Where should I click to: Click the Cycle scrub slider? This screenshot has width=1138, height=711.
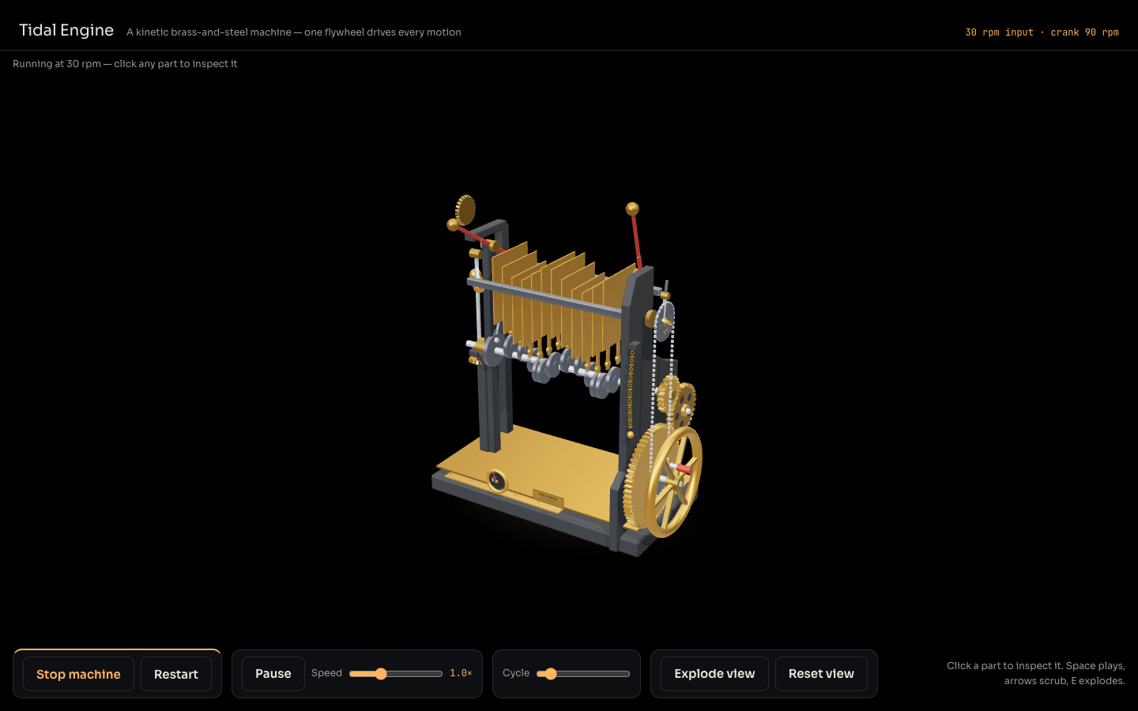tap(583, 674)
